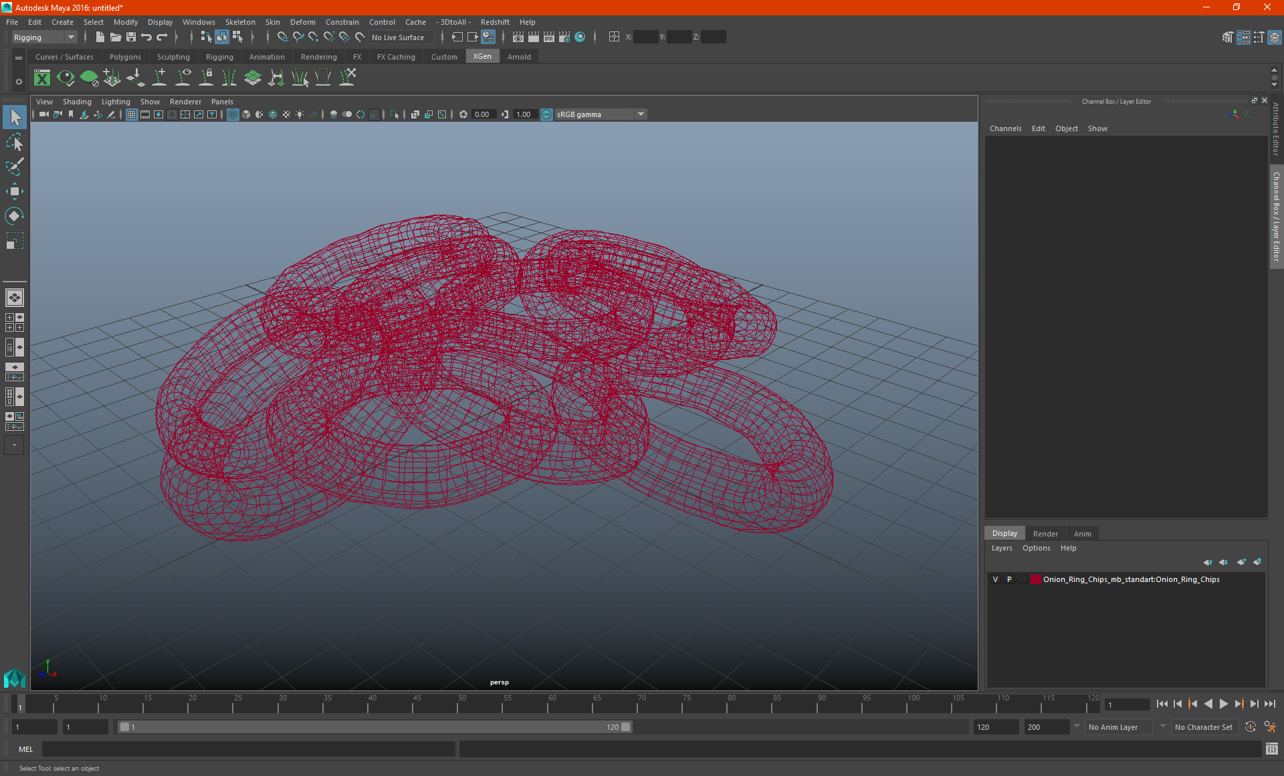Toggle layer visibility V box
This screenshot has width=1284, height=776.
[x=995, y=579]
